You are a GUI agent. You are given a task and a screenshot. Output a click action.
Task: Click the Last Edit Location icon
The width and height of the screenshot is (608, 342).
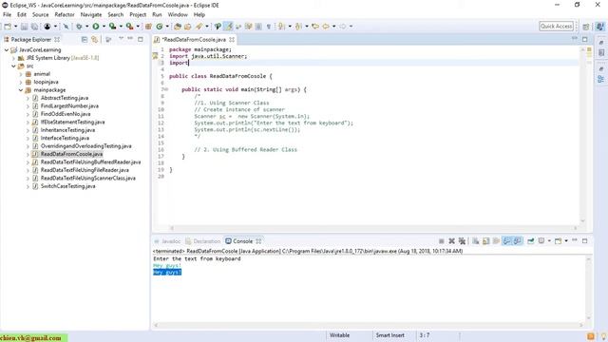(x=315, y=27)
